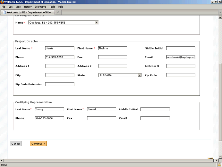Image resolution: width=222 pixels, height=167 pixels.
Task: Click the State label text
Action: click(x=81, y=75)
